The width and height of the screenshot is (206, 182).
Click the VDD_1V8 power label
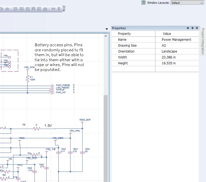(x=50, y=149)
